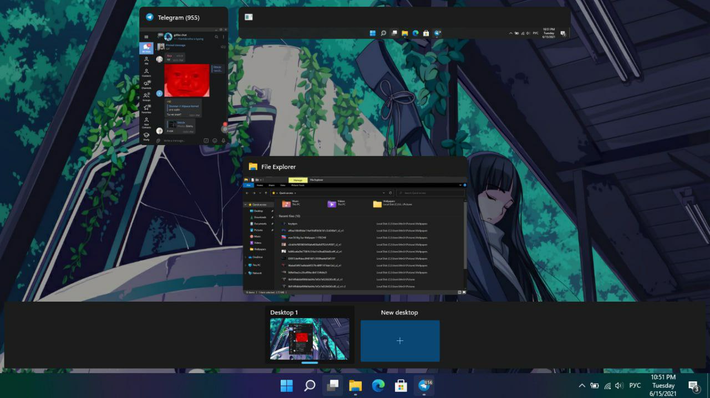Screen dimensions: 710x398
Task: Open File Explorer from the taskbar
Action: (x=356, y=386)
